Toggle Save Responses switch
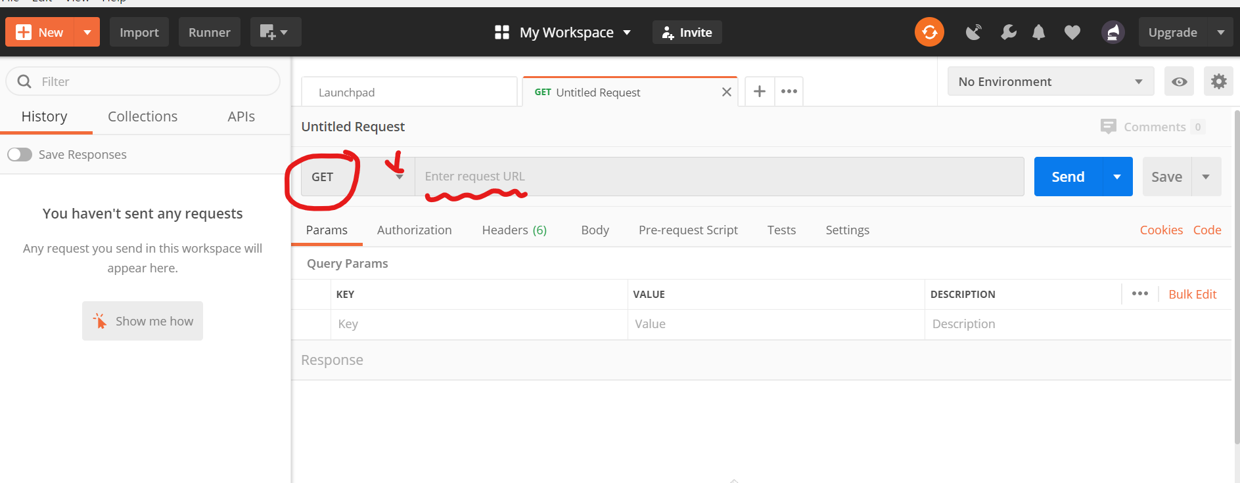 20,154
